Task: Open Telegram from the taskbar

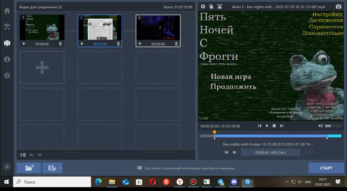Action: pyautogui.click(x=221, y=182)
